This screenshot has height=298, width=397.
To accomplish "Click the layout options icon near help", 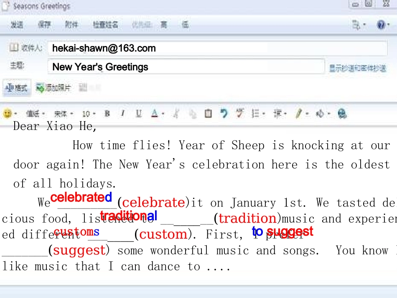I will pos(356,25).
